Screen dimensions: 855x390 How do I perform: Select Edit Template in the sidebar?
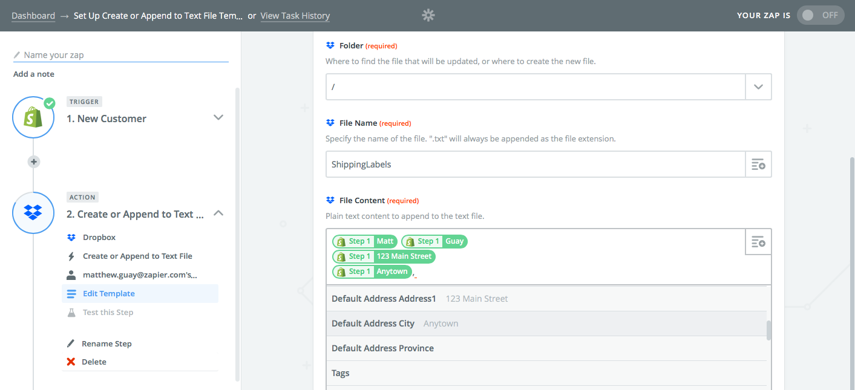pyautogui.click(x=140, y=294)
